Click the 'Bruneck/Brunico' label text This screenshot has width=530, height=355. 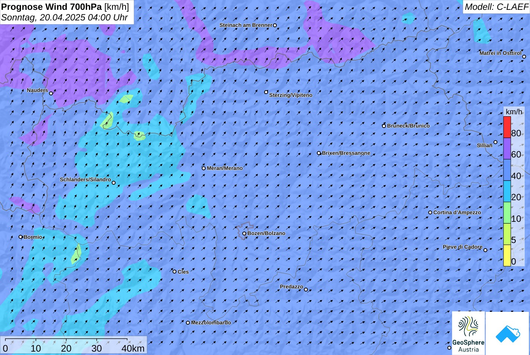click(x=408, y=126)
